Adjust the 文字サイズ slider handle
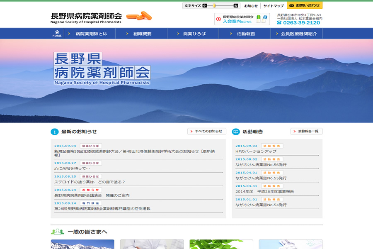The width and height of the screenshot is (373, 249). coord(214,6)
